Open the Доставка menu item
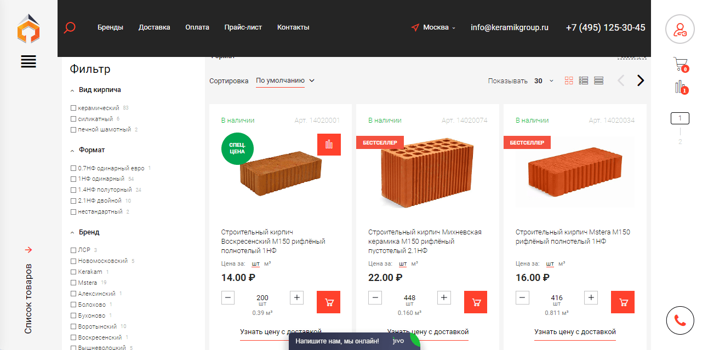Viewport: 708px width, 350px height. pos(155,27)
